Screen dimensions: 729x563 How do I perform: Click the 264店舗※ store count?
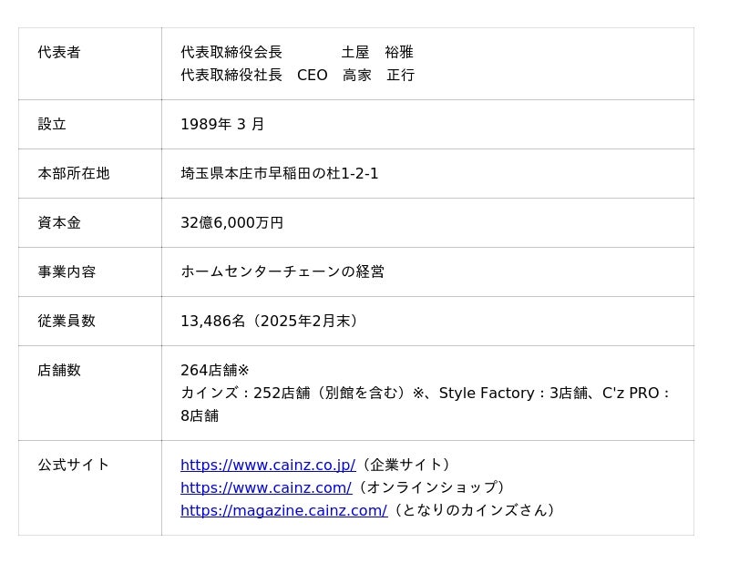[x=215, y=371]
